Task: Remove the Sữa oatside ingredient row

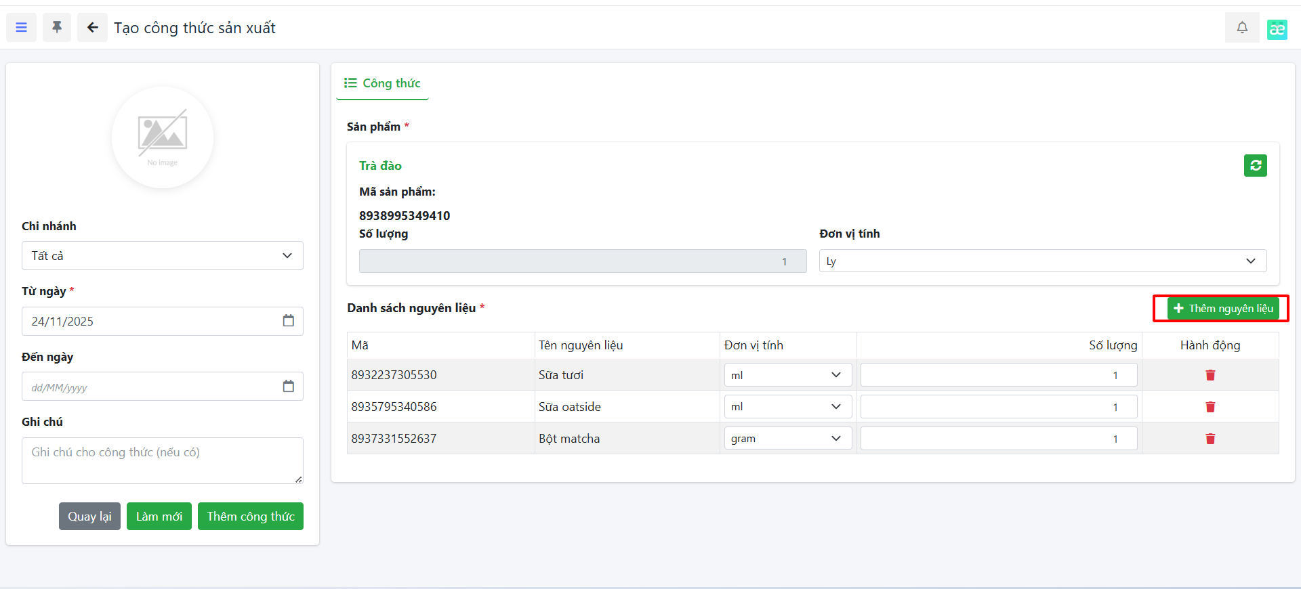Action: 1210,407
